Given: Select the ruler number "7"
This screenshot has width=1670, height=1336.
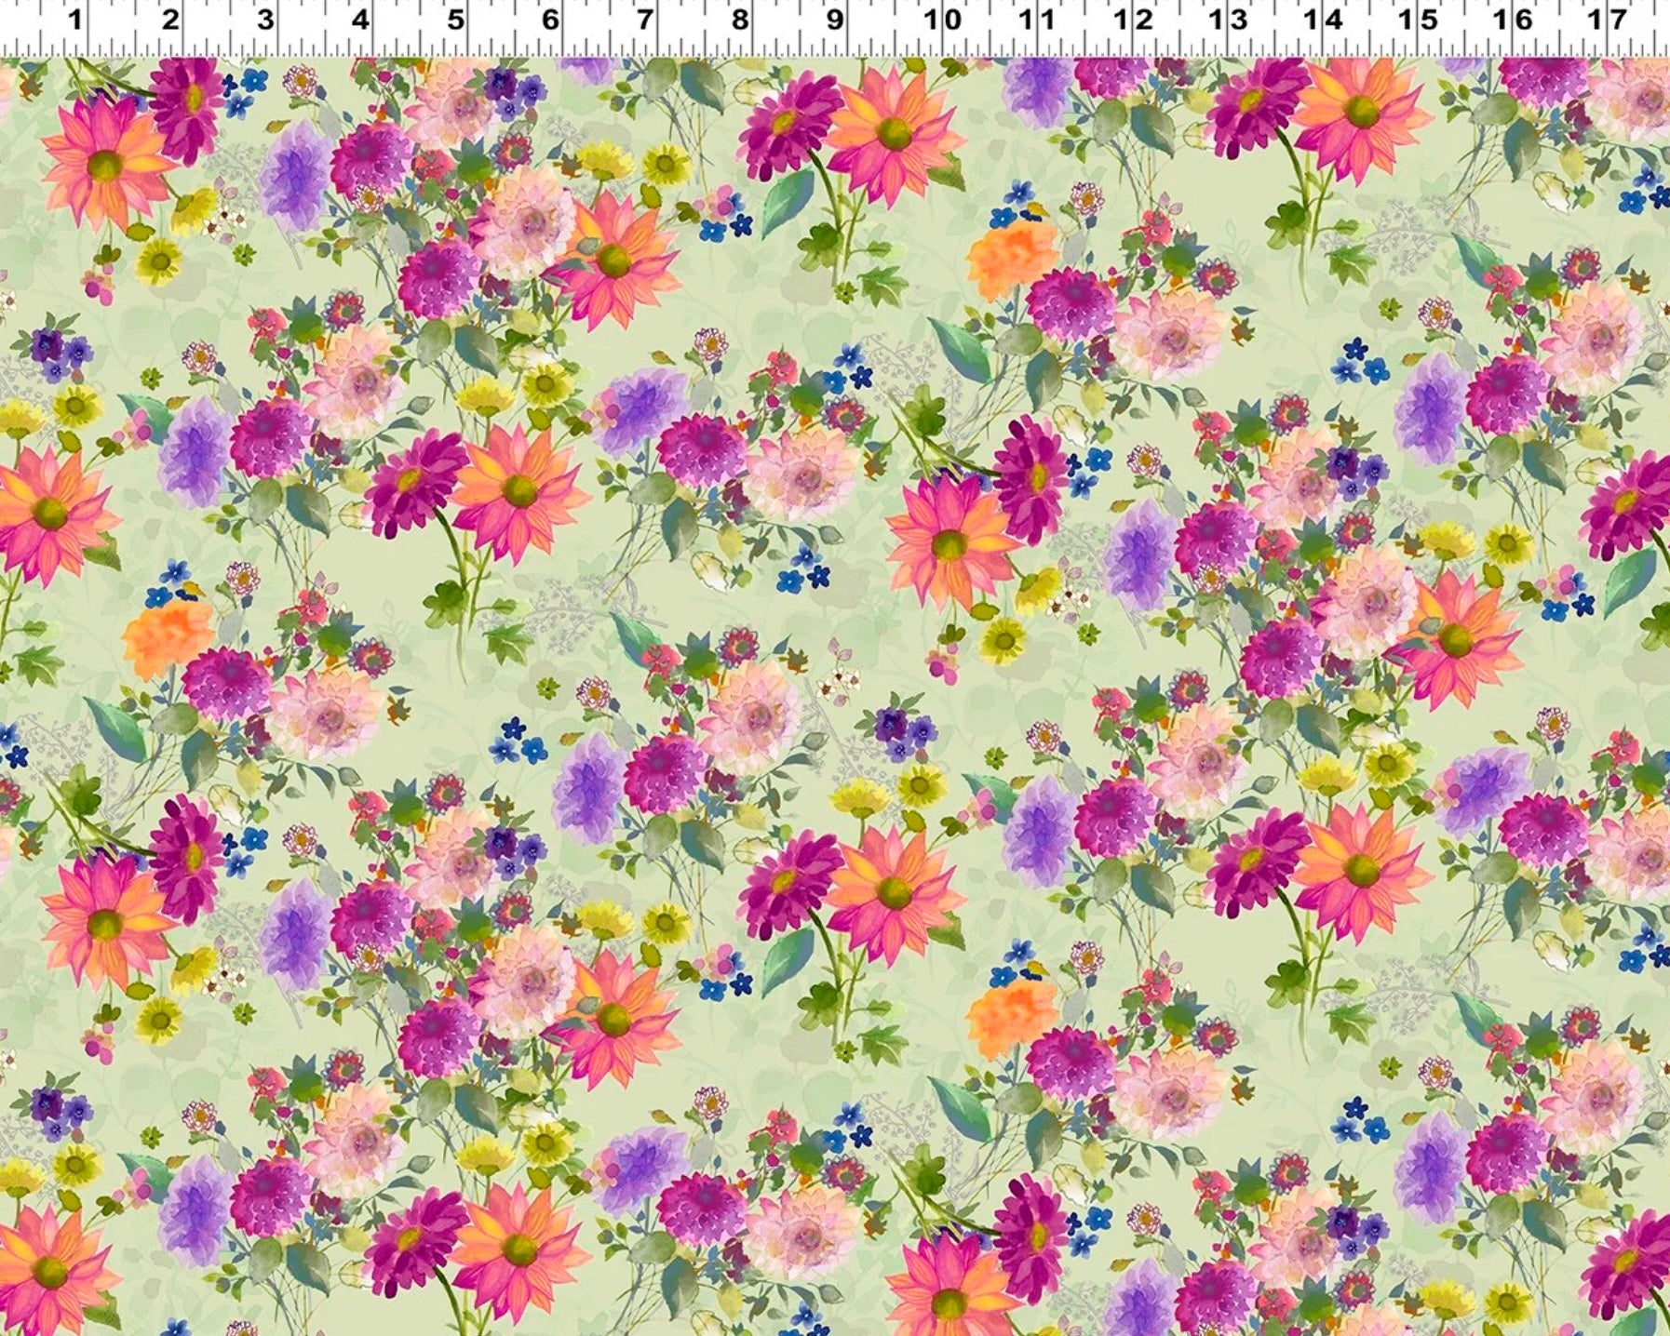Looking at the screenshot, I should click(644, 20).
